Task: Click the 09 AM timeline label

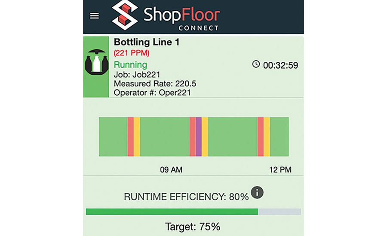Action: 171,170
